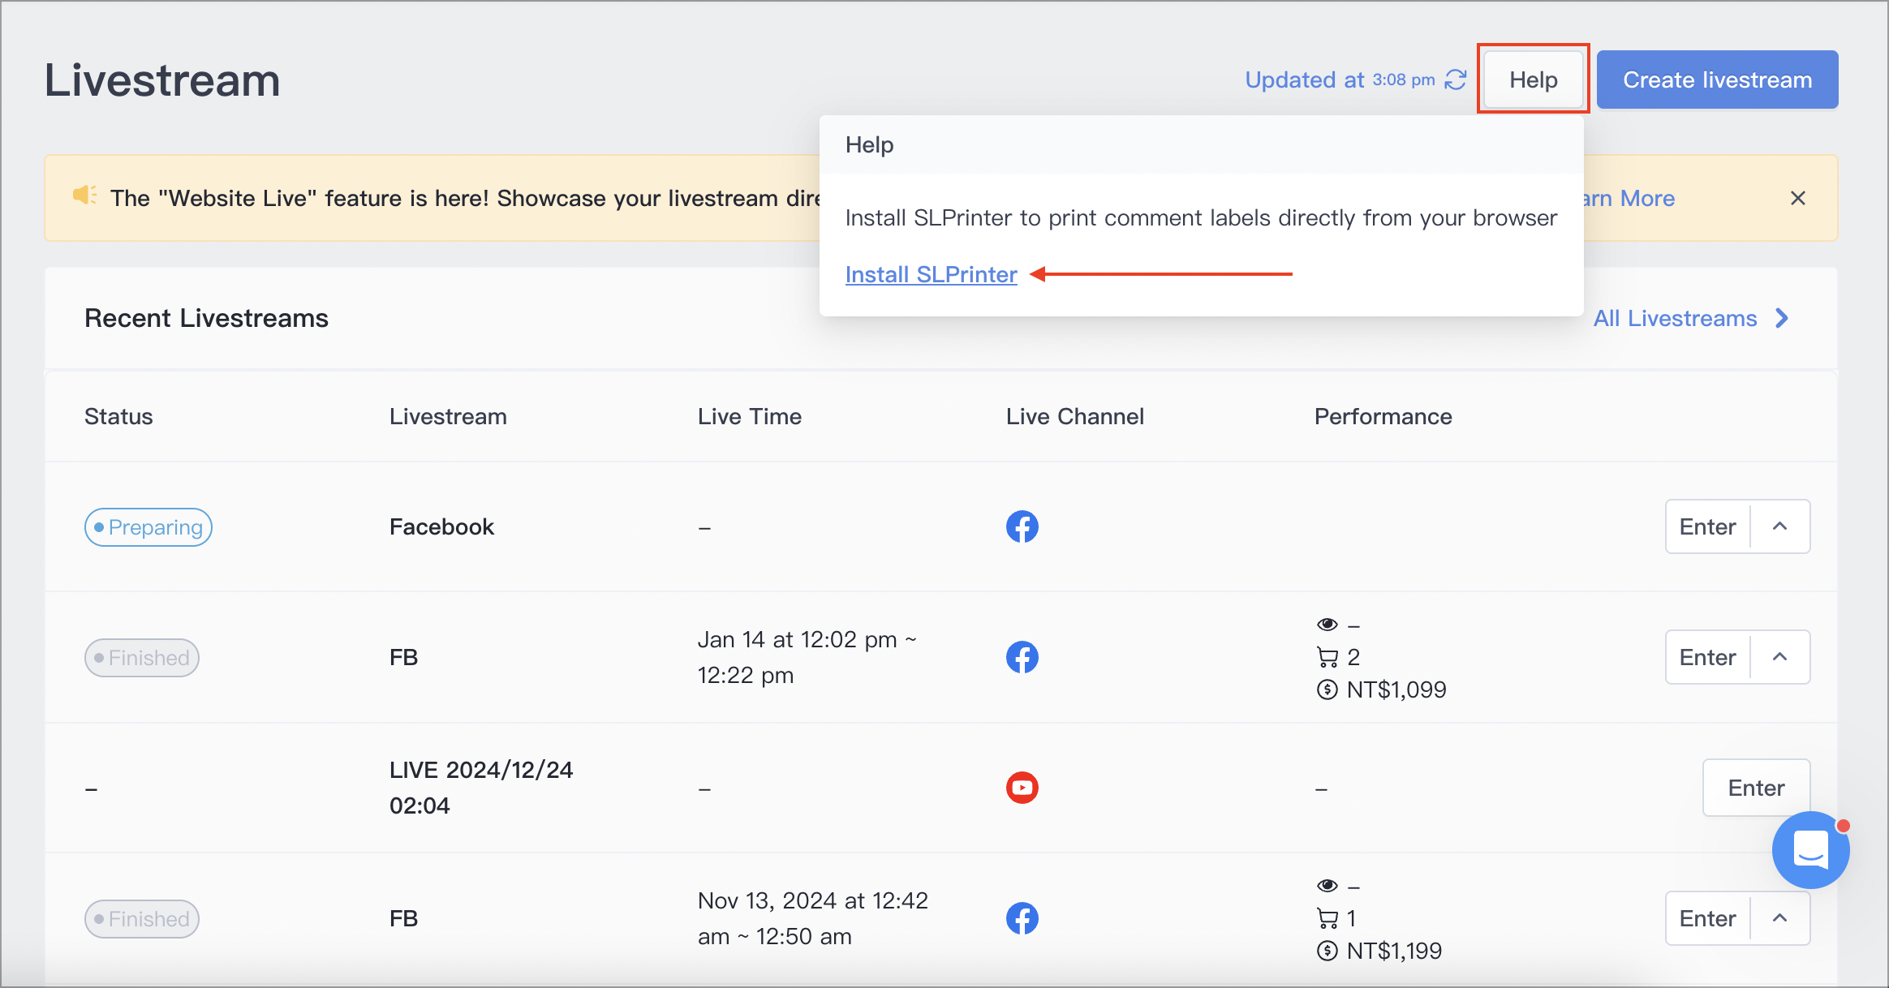
Task: Enter the Facebook Preparing livestream
Action: click(1707, 526)
